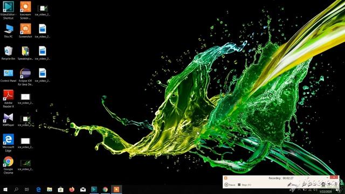This screenshot has height=194, width=345.
Task: Launch Edge from the taskbar
Action: [38, 189]
